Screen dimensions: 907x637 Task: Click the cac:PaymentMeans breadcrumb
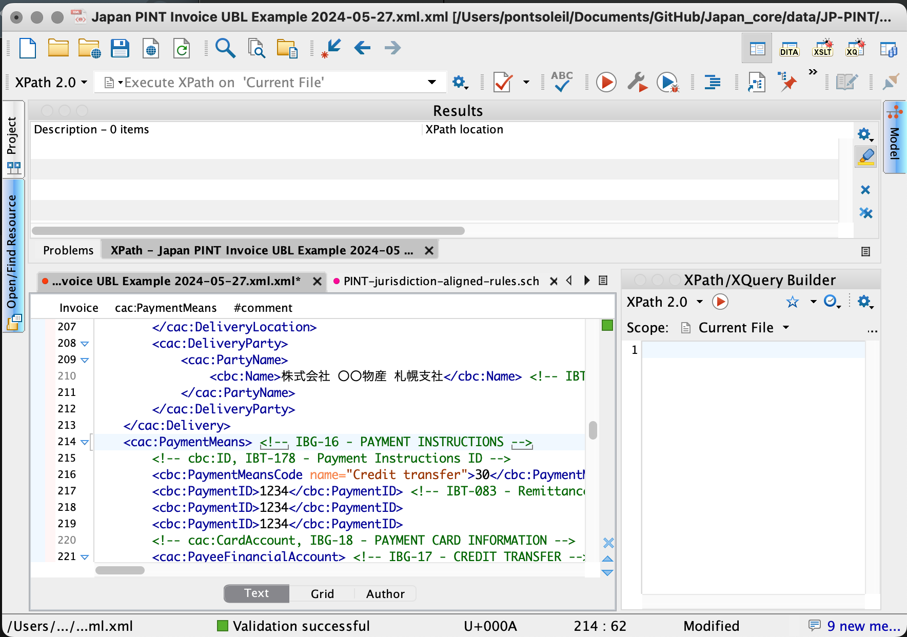coord(166,308)
